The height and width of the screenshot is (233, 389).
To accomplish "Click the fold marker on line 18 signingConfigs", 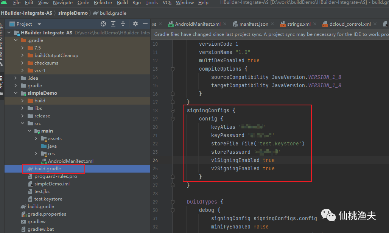I will (173, 110).
